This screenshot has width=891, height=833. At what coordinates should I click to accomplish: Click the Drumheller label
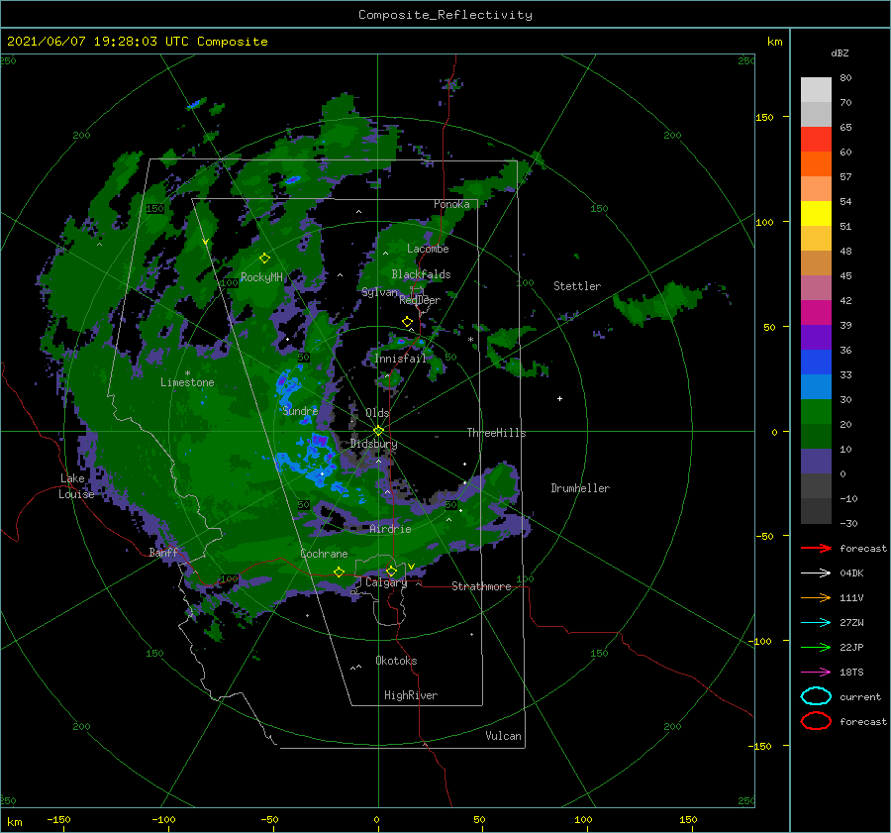580,488
